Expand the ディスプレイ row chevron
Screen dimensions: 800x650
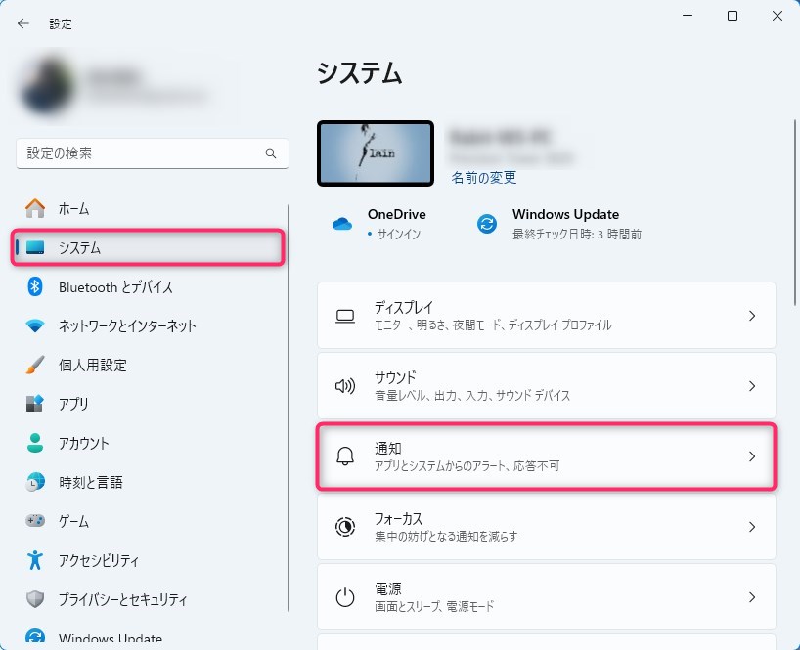coord(751,316)
